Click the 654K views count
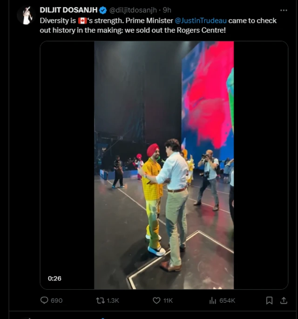Screen dimensions: 298x319 click(x=227, y=301)
